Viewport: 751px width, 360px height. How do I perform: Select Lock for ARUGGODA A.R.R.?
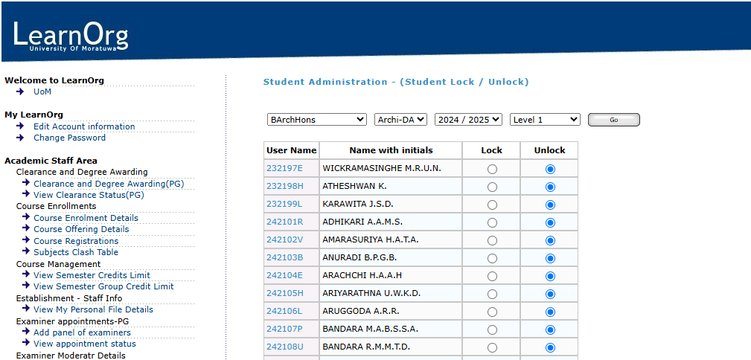click(492, 312)
